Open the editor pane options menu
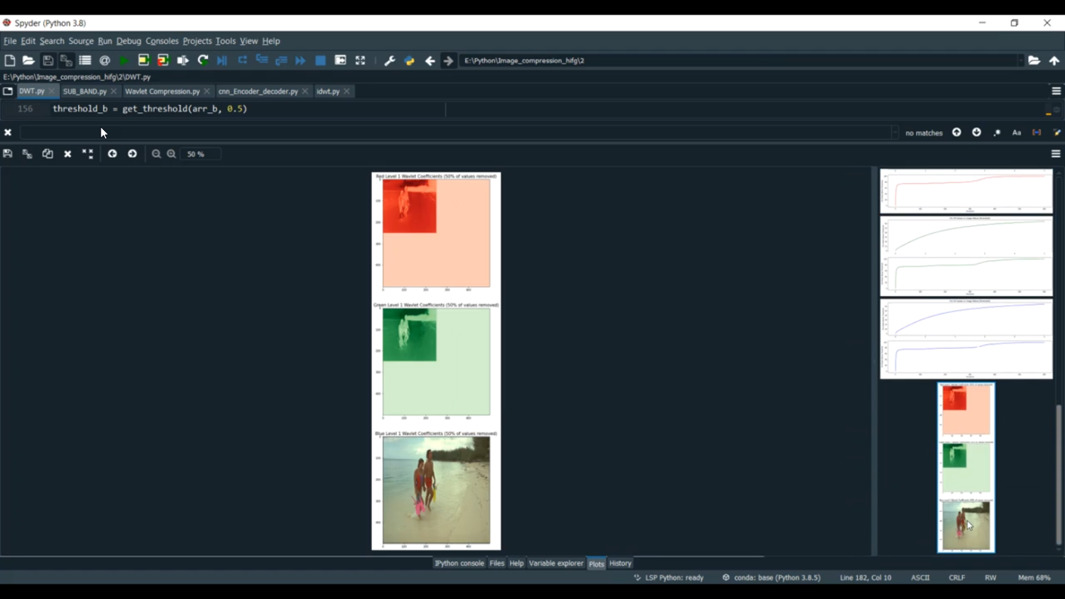This screenshot has width=1065, height=599. click(x=1056, y=92)
